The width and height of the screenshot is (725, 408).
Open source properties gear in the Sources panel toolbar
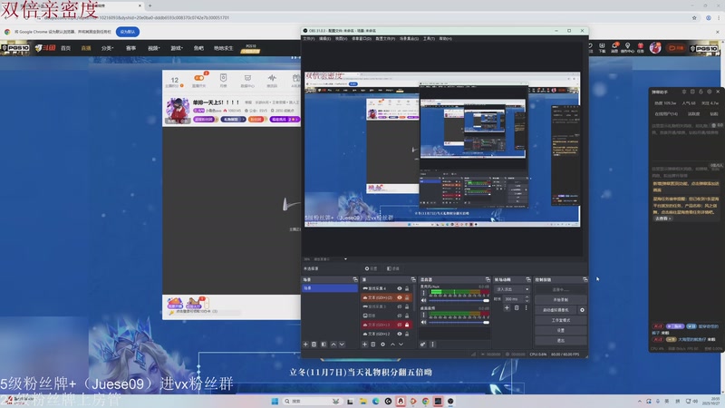[x=382, y=345]
